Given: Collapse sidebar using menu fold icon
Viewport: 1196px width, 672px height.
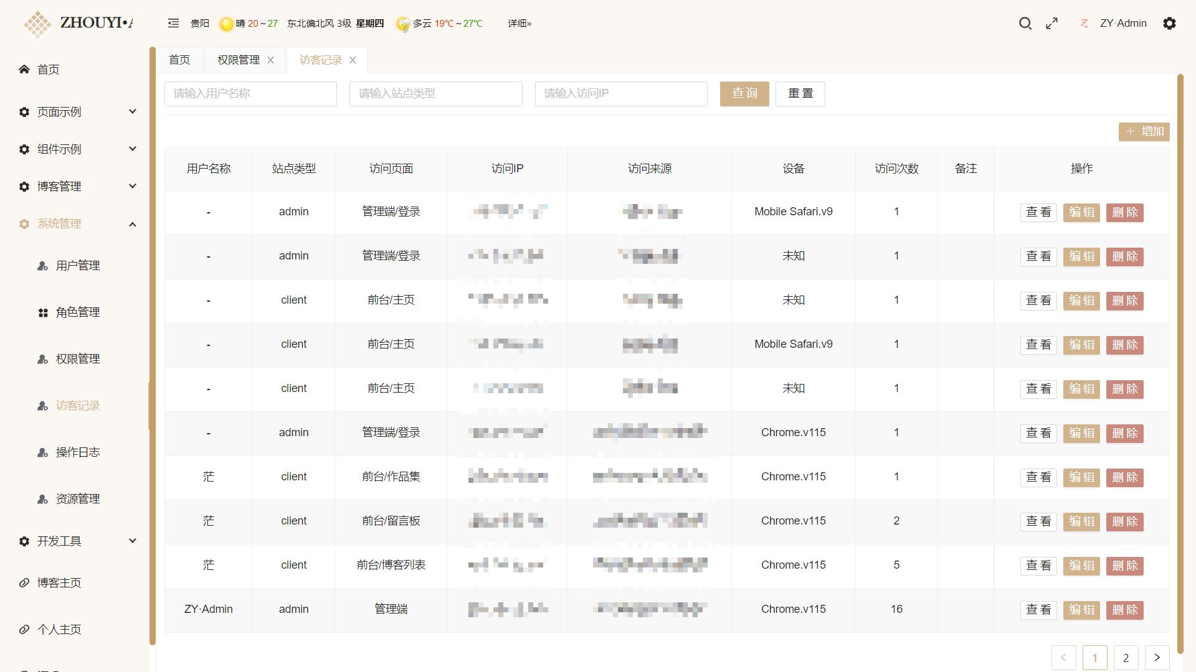Looking at the screenshot, I should coord(173,24).
